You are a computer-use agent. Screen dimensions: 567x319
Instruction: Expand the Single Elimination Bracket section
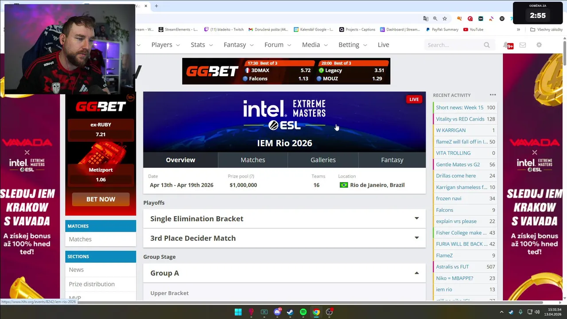pos(284,219)
